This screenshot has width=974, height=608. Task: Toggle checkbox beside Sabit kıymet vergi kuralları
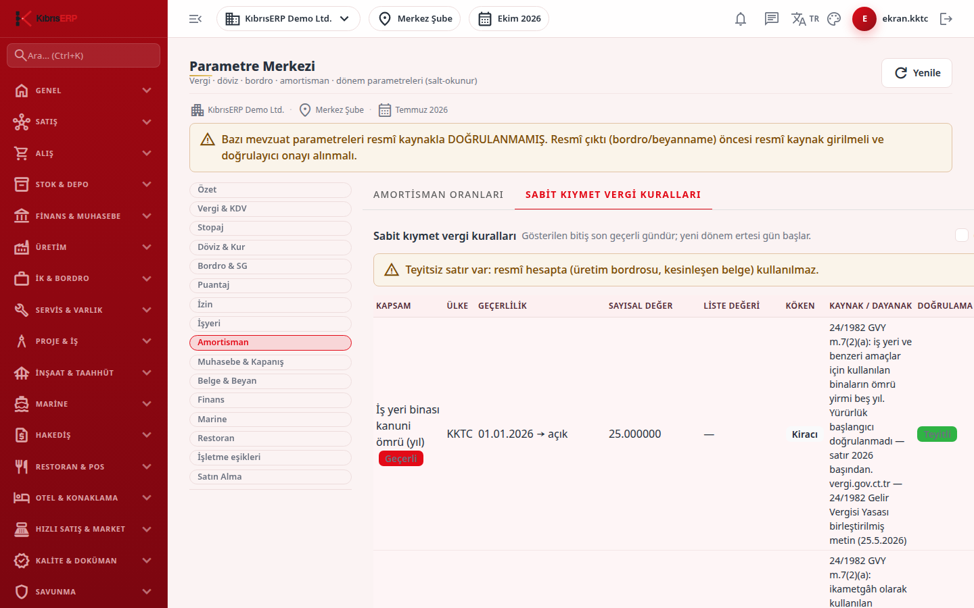[x=962, y=235]
